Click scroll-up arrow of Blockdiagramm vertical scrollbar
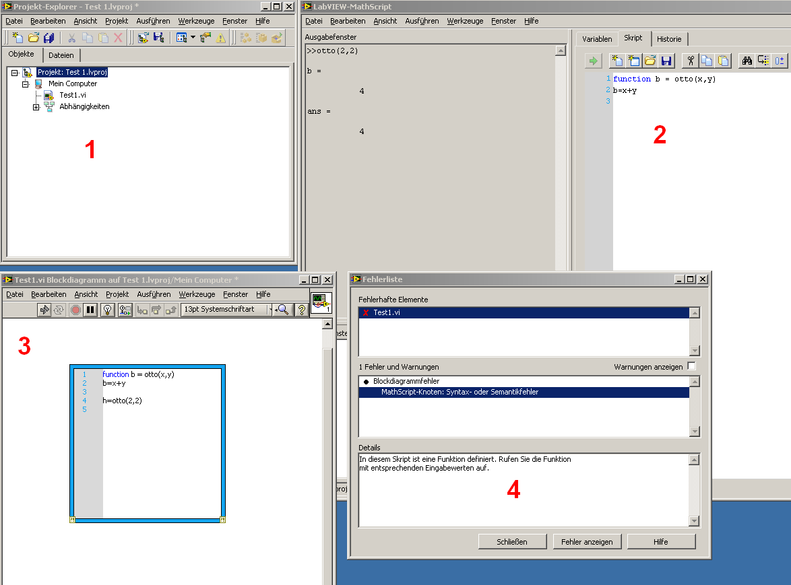791x585 pixels. [327, 324]
